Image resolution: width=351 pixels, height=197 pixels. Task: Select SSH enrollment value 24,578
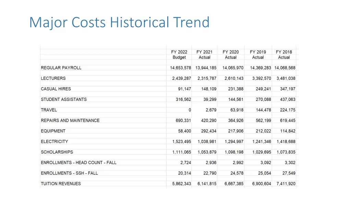click(x=237, y=173)
